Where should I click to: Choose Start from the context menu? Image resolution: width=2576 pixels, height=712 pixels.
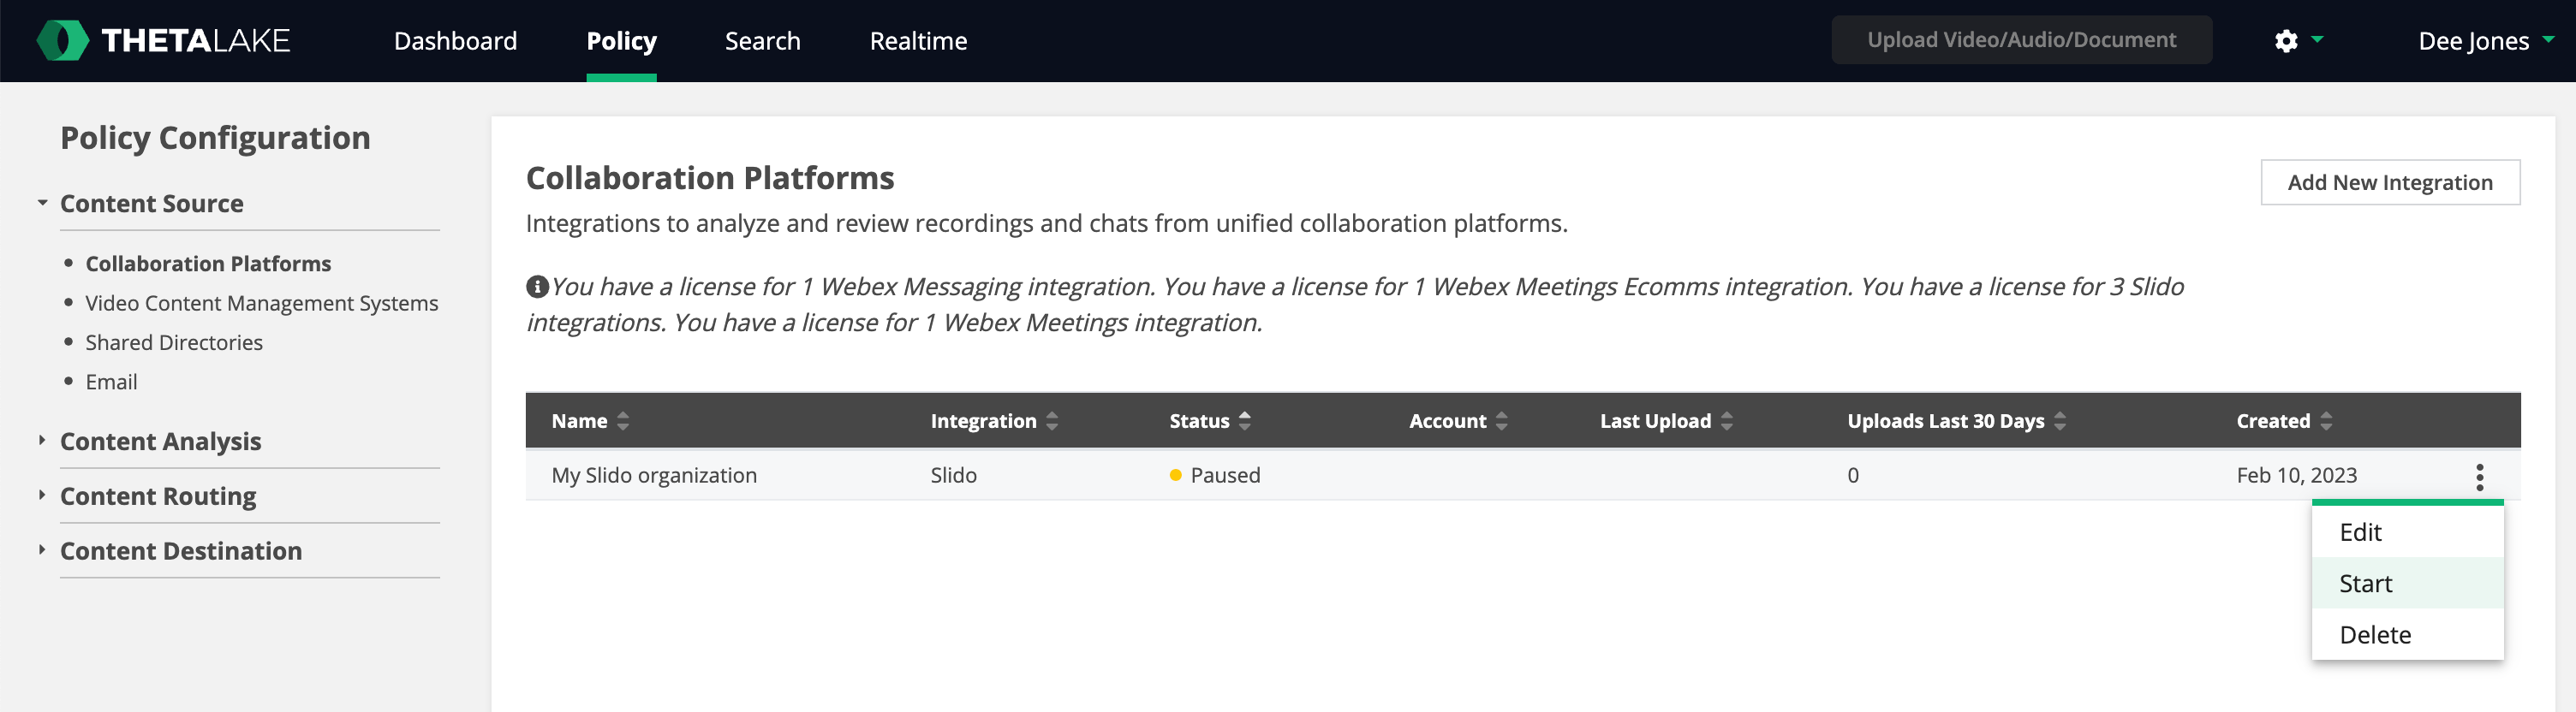tap(2407, 583)
